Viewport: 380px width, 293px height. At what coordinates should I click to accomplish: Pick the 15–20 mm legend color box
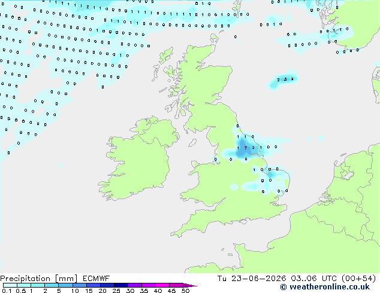click(94, 285)
